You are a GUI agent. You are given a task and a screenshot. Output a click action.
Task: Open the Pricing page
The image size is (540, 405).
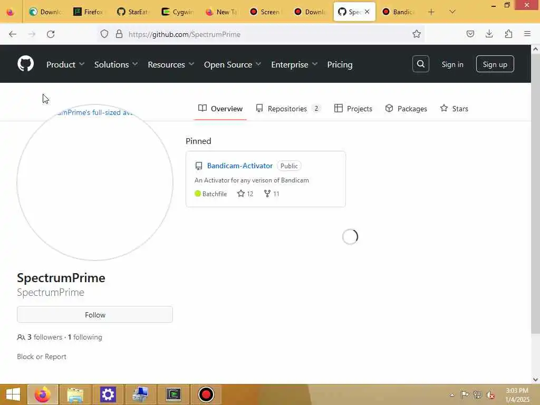coord(340,64)
